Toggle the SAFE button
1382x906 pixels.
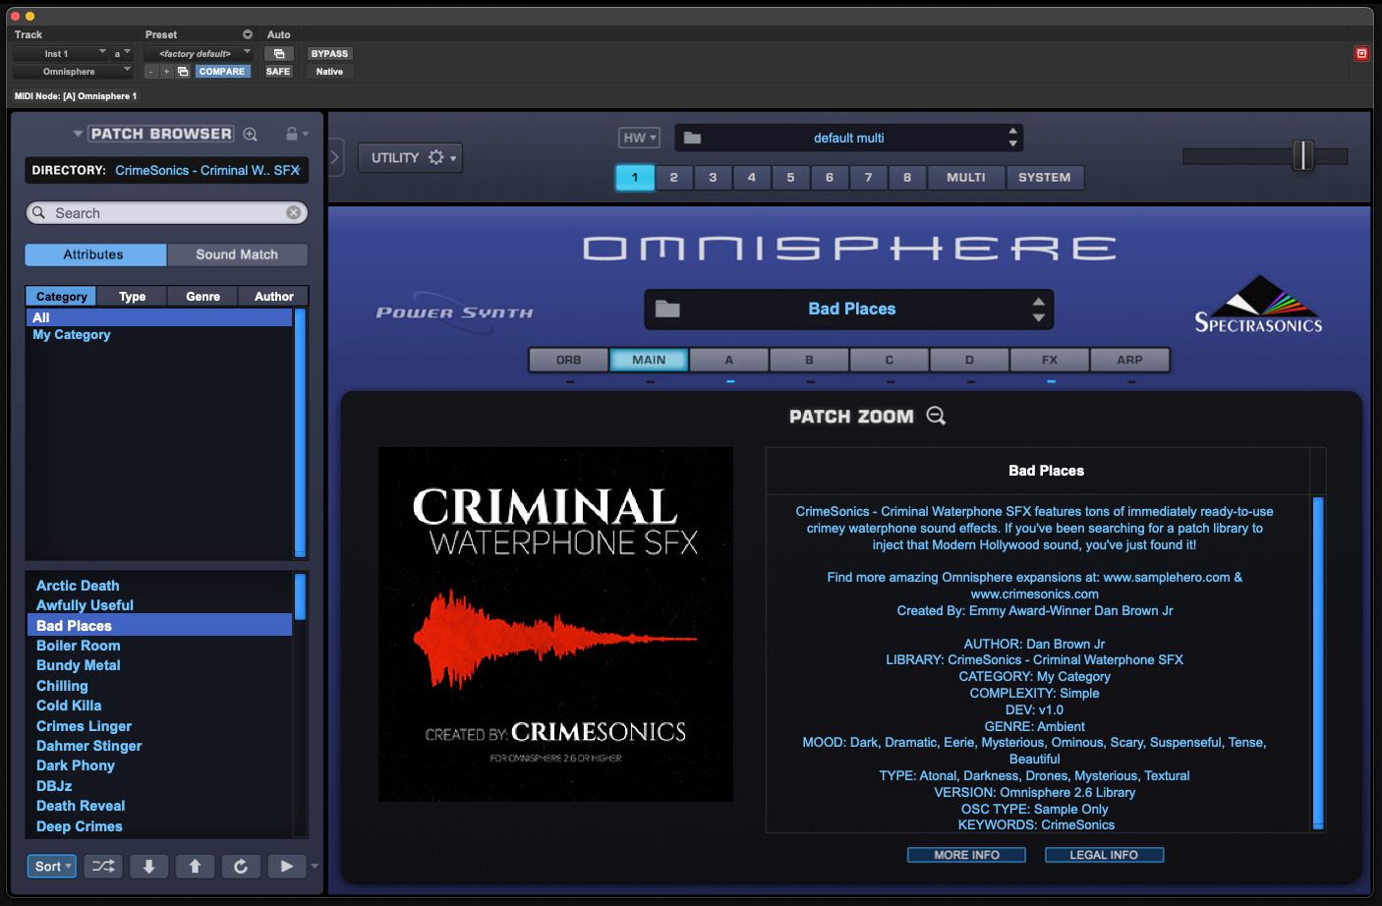(278, 72)
